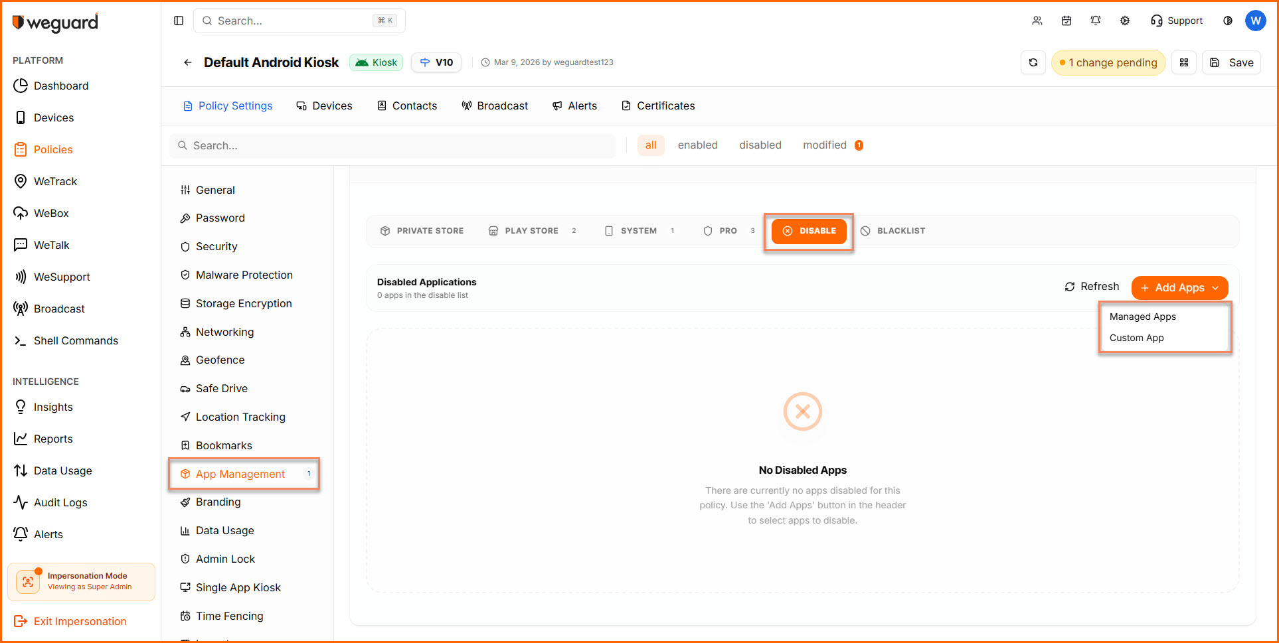Toggle the sidebar collapse icon
Screen dimensions: 1279x643
(x=179, y=21)
